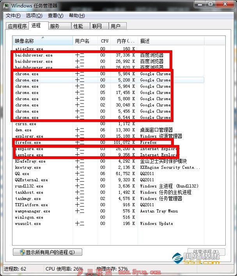
Task: Select the TXPlatform.exe process
Action: pyautogui.click(x=108, y=205)
